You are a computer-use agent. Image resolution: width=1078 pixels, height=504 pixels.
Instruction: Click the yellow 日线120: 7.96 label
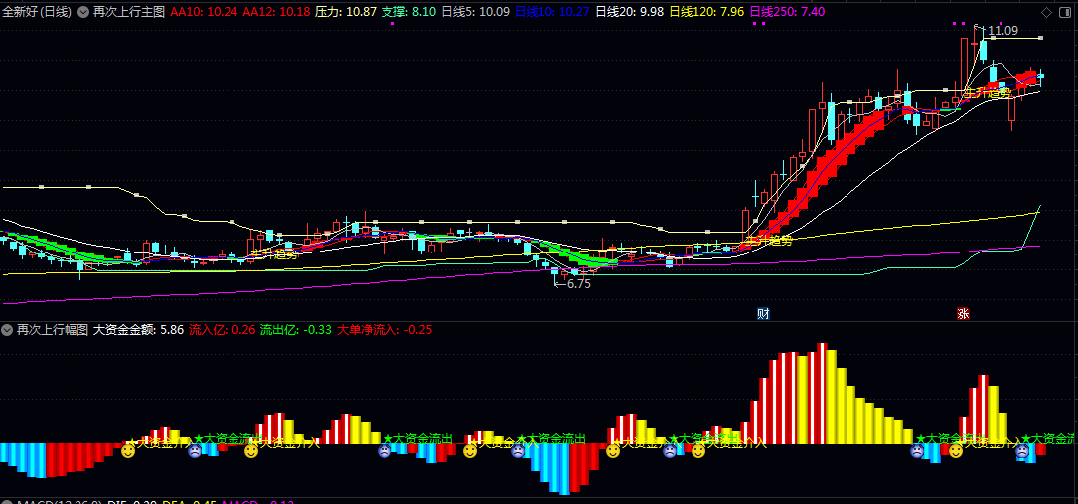coord(706,12)
